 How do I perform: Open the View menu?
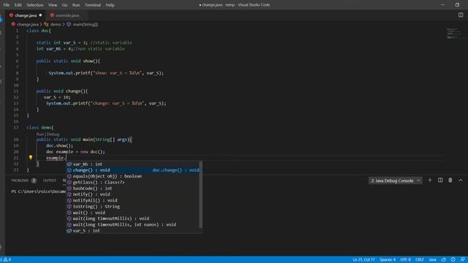pyautogui.click(x=53, y=5)
